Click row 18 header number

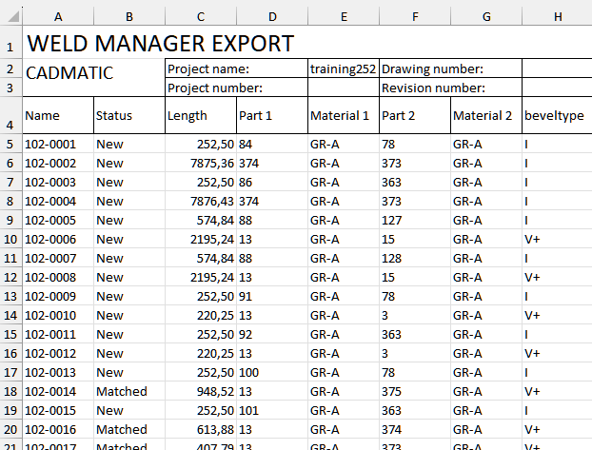click(x=10, y=391)
